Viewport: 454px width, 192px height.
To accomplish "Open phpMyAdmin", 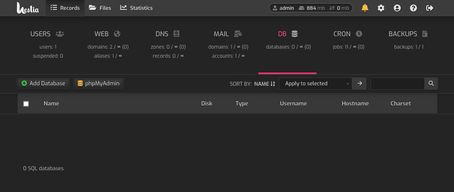I will tap(99, 84).
